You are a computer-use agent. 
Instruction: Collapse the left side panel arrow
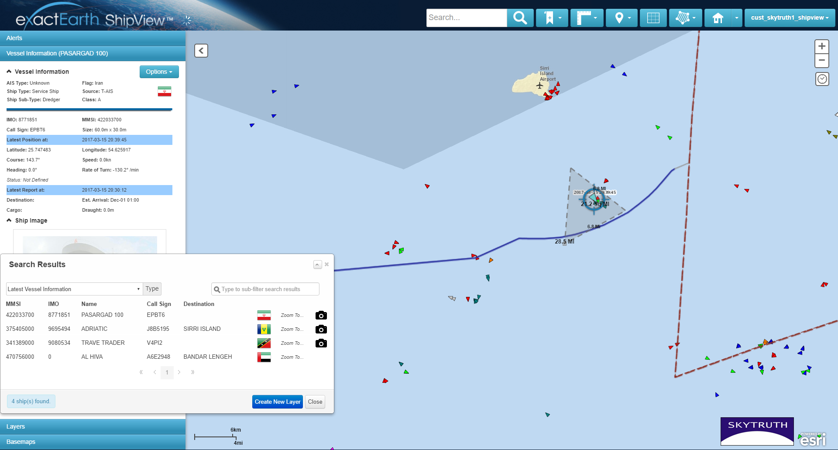[x=201, y=51]
